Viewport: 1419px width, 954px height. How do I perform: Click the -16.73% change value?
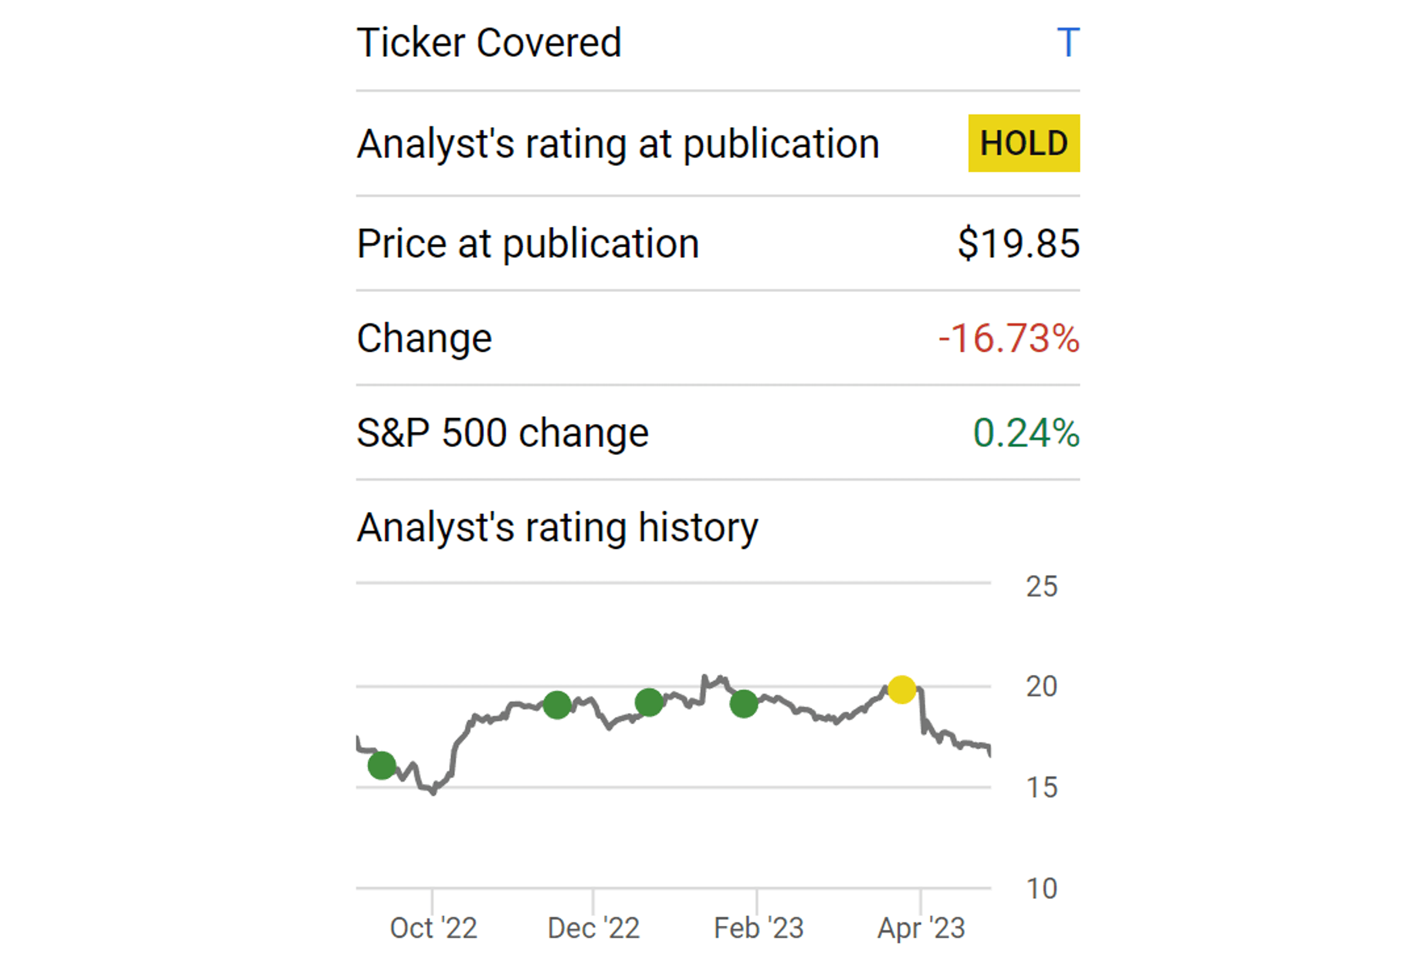coord(1009,338)
